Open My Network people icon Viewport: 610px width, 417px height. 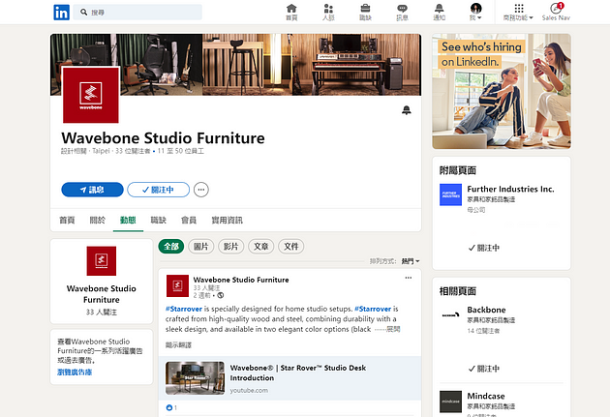pyautogui.click(x=328, y=12)
